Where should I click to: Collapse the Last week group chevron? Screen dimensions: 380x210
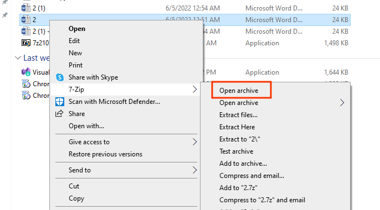click(x=18, y=58)
